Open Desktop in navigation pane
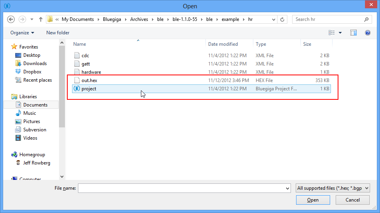 (32, 55)
